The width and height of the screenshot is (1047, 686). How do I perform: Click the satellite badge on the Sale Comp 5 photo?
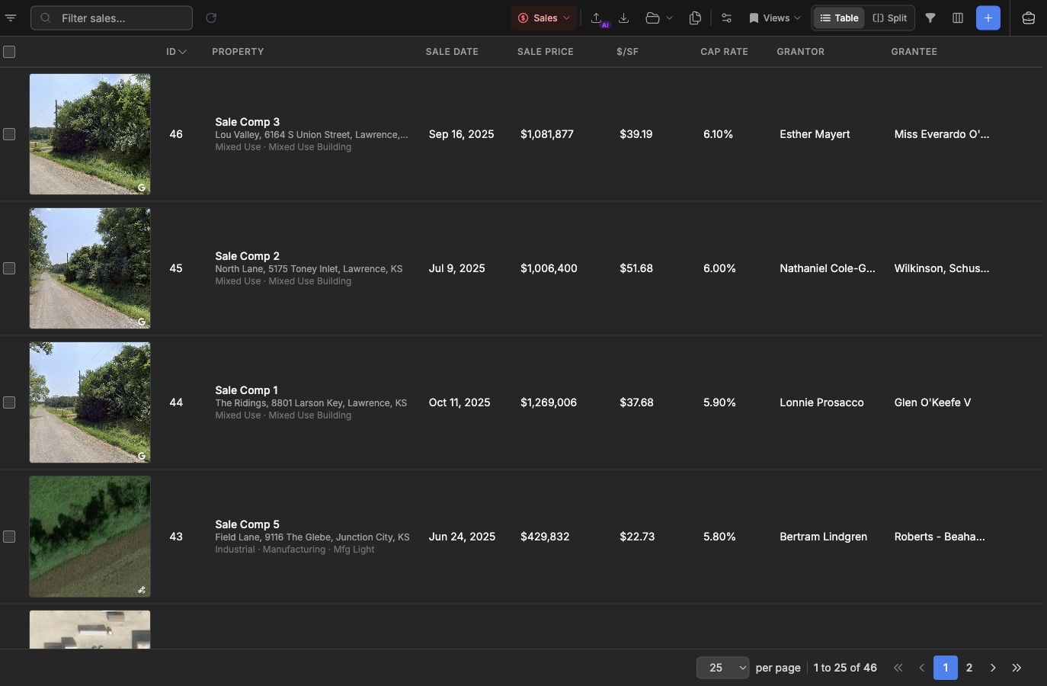(x=142, y=590)
